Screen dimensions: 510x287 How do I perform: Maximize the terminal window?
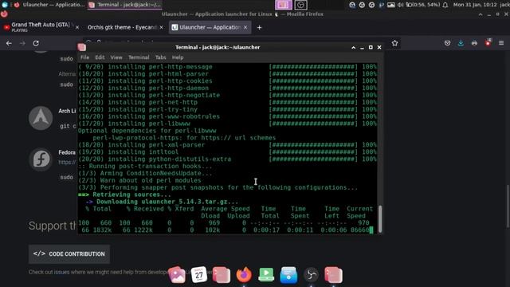[371, 48]
